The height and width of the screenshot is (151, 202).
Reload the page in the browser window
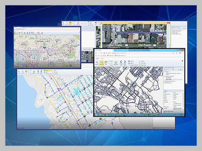point(101,53)
